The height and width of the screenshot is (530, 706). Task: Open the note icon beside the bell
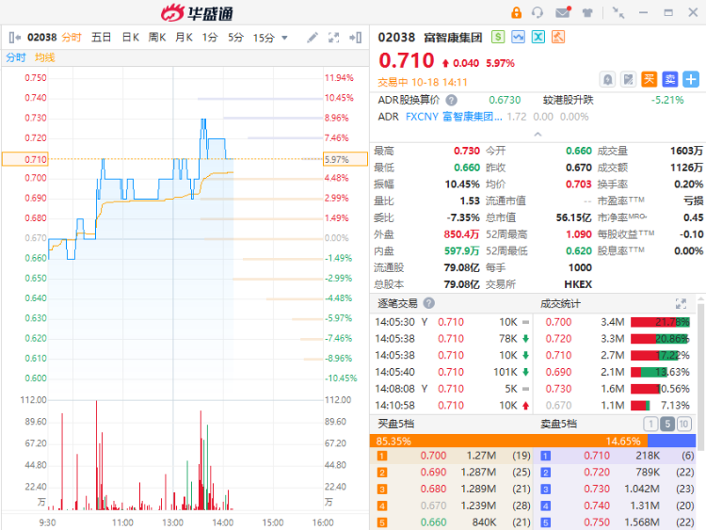tap(628, 80)
